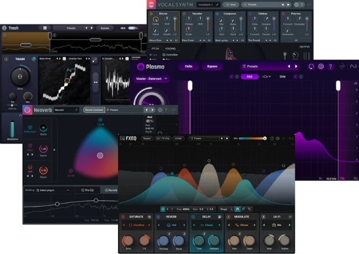Adjust FXEQ Mix slider handle
Screen dimensions: 359x254
click(265, 138)
